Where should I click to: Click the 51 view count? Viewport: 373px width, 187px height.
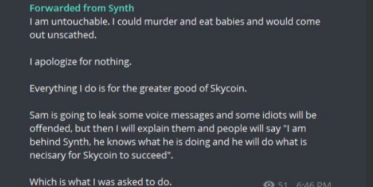[283, 184]
